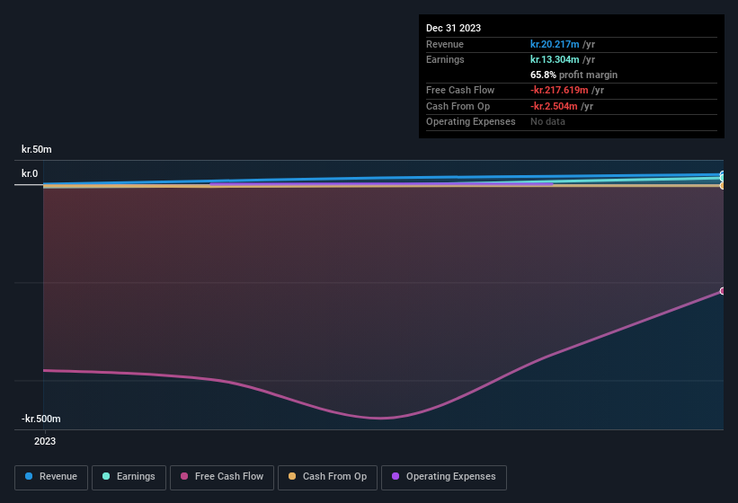Click the Free Cash Flow tooltip label

click(460, 90)
